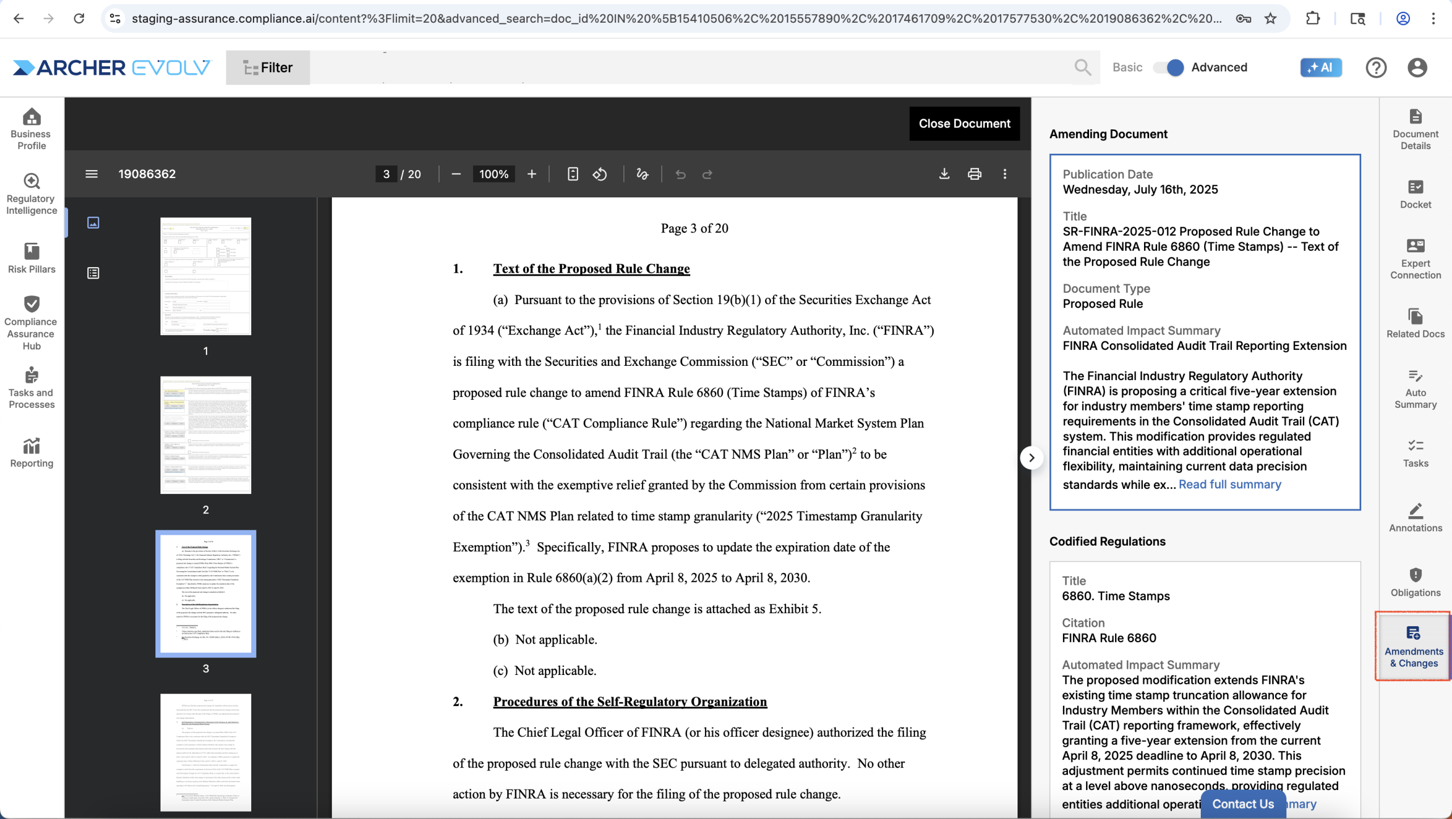Open Regulatory Intelligence in sidebar
Screen dimensions: 1452x819
pos(31,194)
